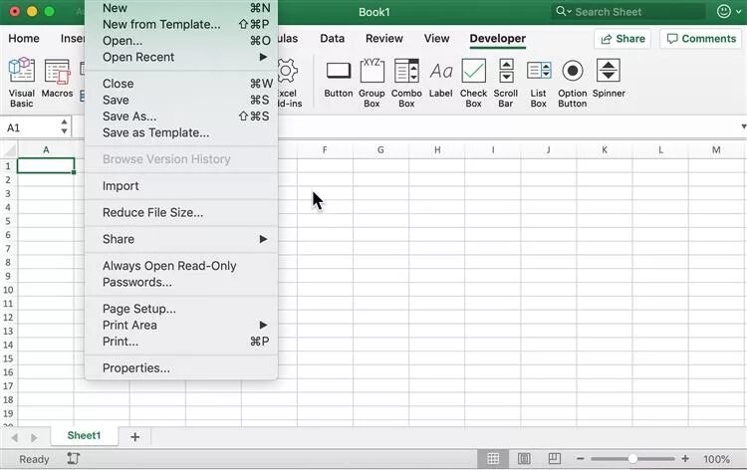Click the Name Box showing A1
This screenshot has height=470, width=747.
pos(32,127)
